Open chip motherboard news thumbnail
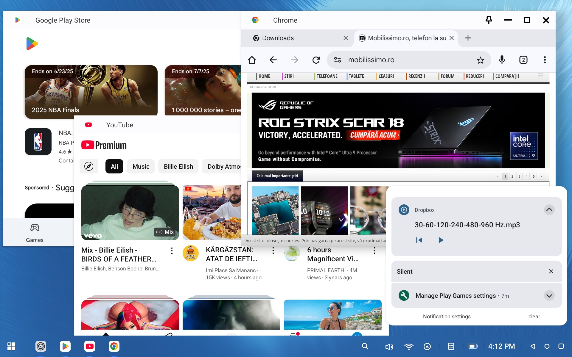 275,211
